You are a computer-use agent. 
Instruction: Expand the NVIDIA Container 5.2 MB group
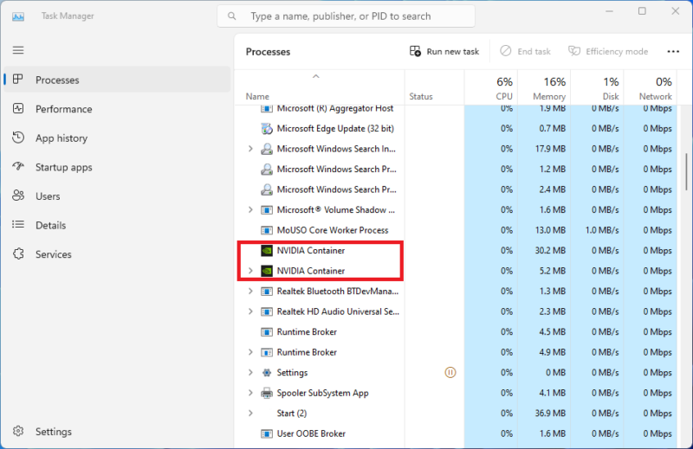[x=250, y=271]
